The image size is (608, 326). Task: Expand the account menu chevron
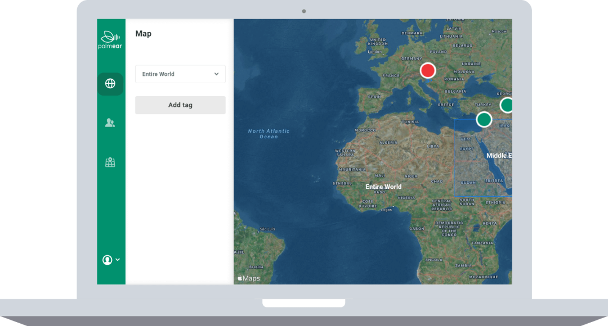click(118, 260)
